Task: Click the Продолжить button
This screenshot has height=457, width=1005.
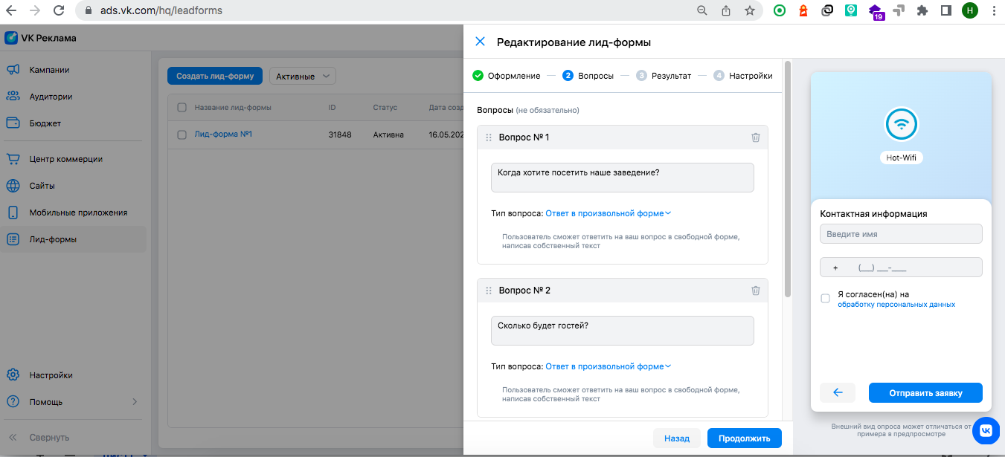Action: [x=744, y=438]
